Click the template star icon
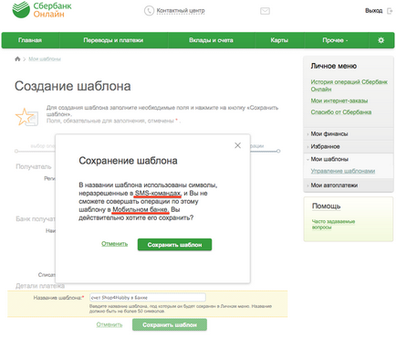The width and height of the screenshot is (396, 339). pyautogui.click(x=26, y=117)
